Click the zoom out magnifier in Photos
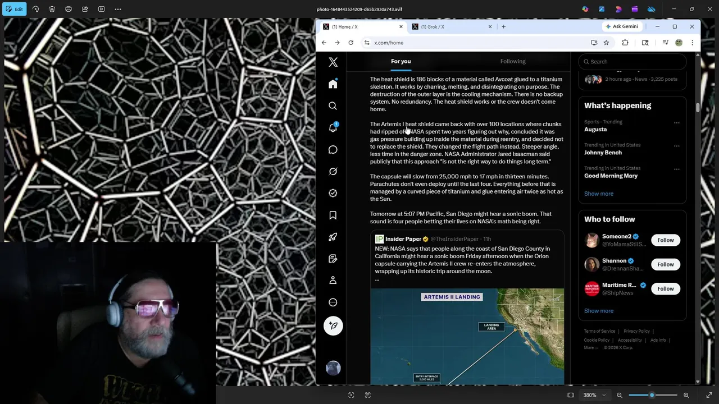This screenshot has height=404, width=719. click(x=620, y=395)
